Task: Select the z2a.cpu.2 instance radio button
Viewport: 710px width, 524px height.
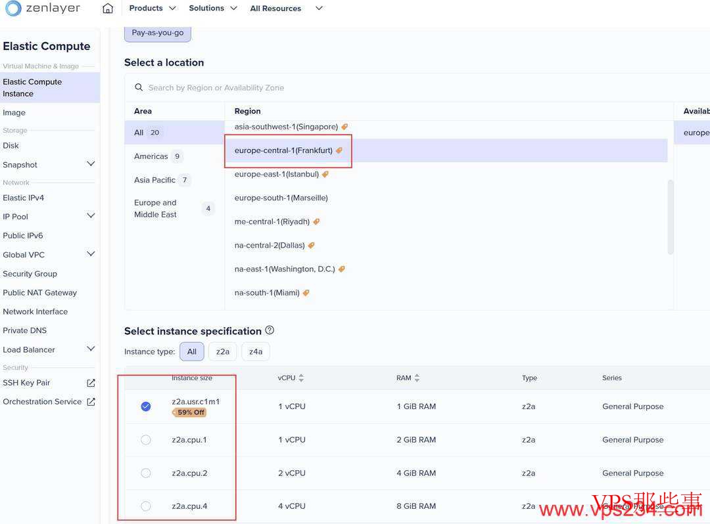Action: click(146, 473)
